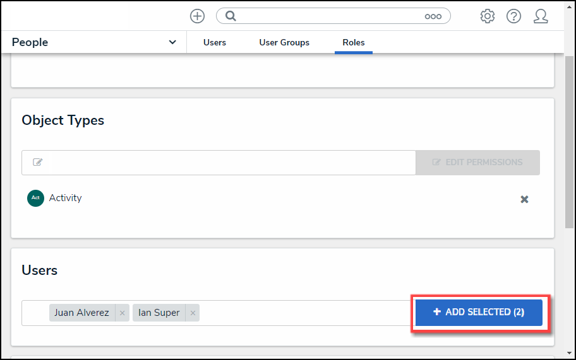Remove the Activity object type with X
This screenshot has height=360, width=576.
click(524, 199)
